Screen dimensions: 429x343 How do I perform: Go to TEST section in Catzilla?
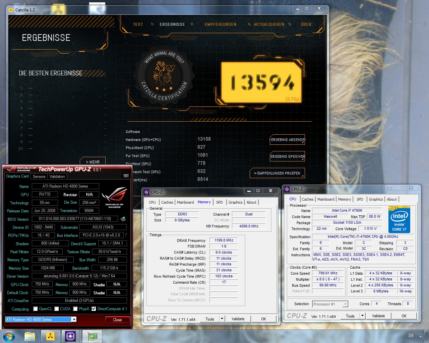[x=138, y=24]
